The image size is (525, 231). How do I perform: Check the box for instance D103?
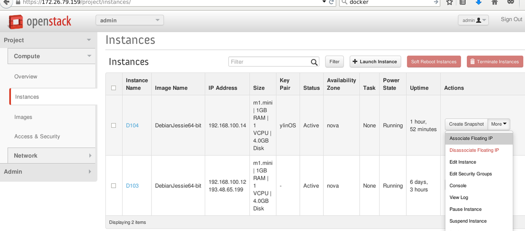click(114, 186)
